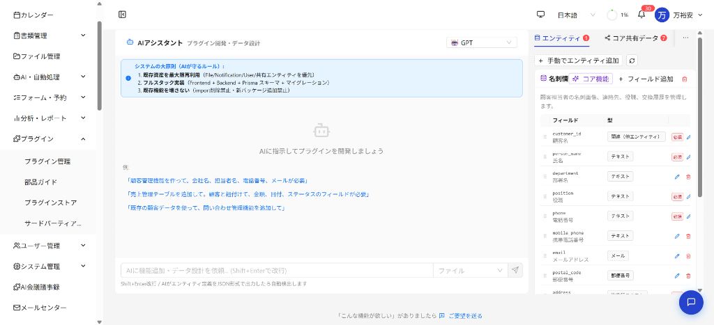Switch to the エンティティ tab
714x325 pixels.
click(561, 38)
